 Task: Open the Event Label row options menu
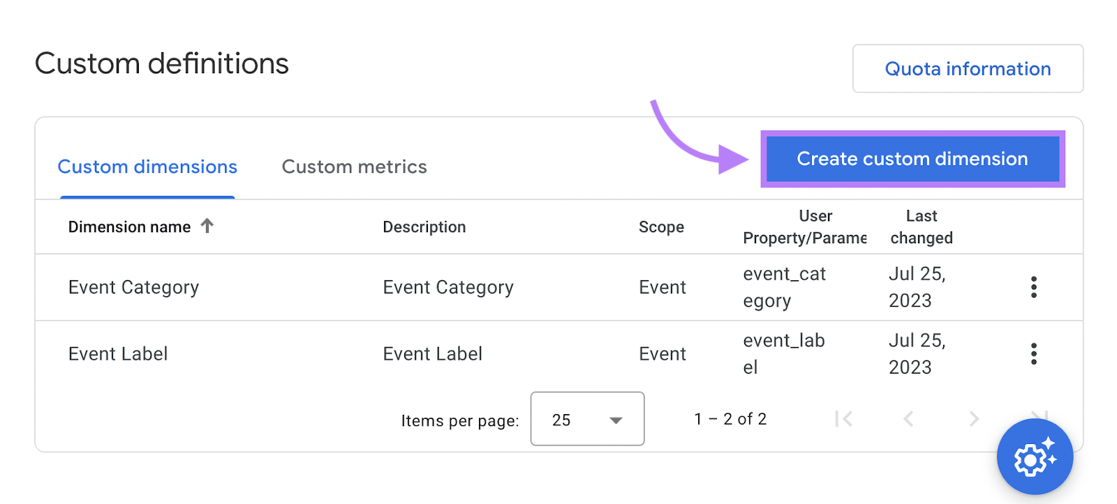1033,353
